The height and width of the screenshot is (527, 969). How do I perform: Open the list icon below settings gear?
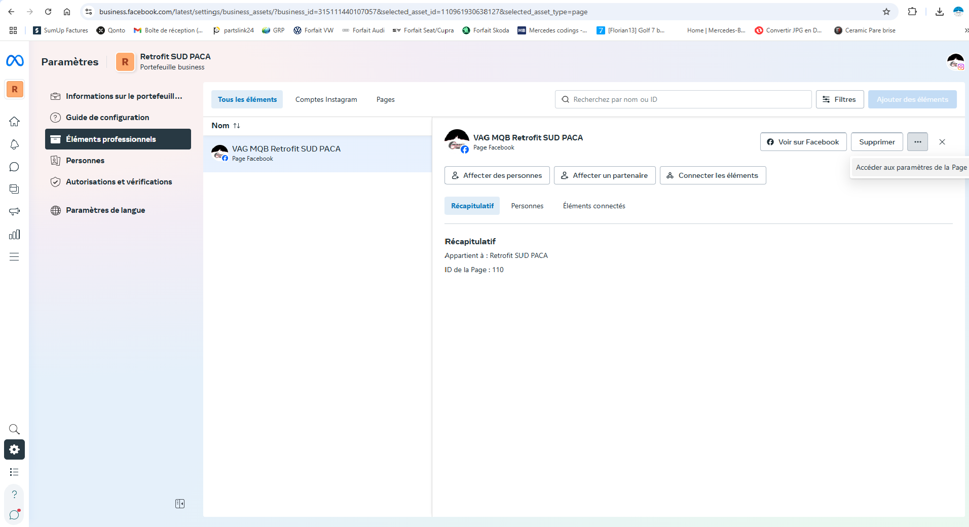point(14,472)
